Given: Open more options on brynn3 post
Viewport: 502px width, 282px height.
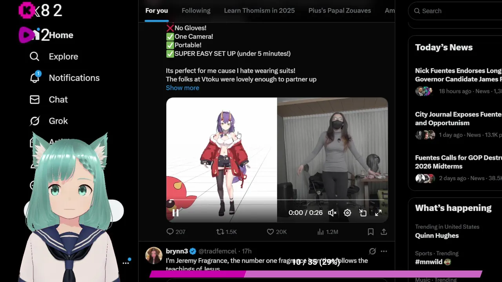Looking at the screenshot, I should coord(384,251).
